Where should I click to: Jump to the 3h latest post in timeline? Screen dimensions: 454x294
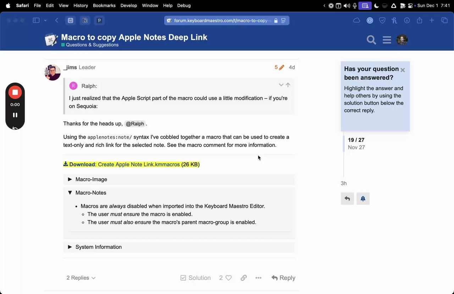pos(344,183)
